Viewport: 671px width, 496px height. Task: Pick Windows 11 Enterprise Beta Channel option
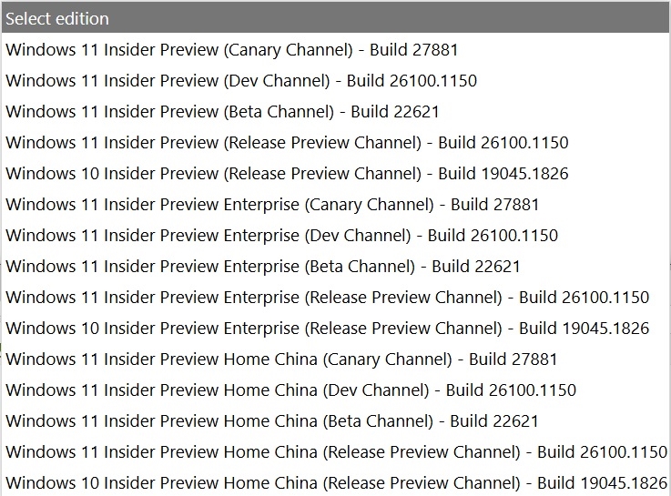335,266
